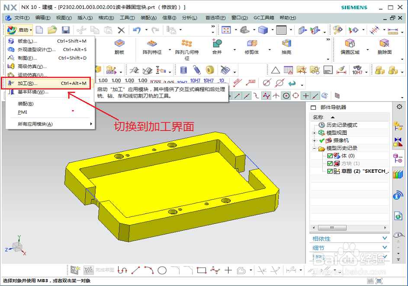Click the sketch point plus tool
The image size is (408, 286).
point(228,270)
